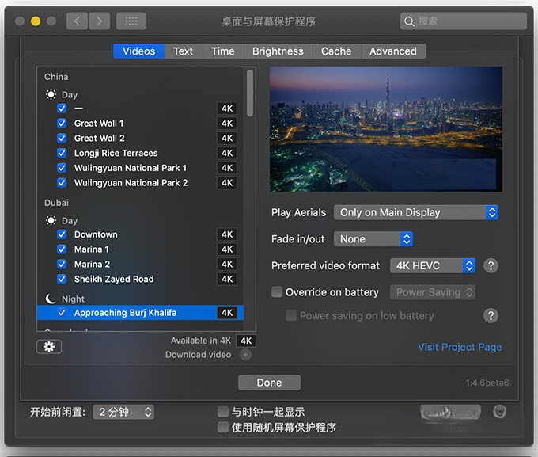Image resolution: width=538 pixels, height=457 pixels.
Task: Click the China section header
Action: point(56,77)
